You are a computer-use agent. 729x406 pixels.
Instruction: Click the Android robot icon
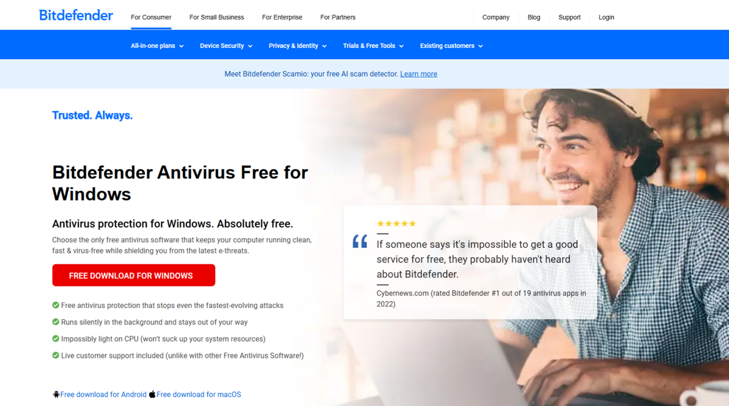click(x=56, y=394)
